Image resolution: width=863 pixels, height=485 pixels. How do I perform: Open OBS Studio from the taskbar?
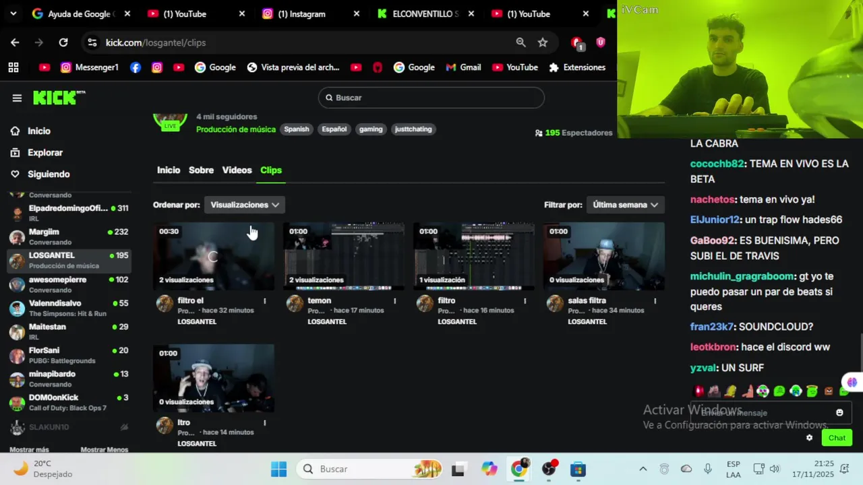pos(549,469)
